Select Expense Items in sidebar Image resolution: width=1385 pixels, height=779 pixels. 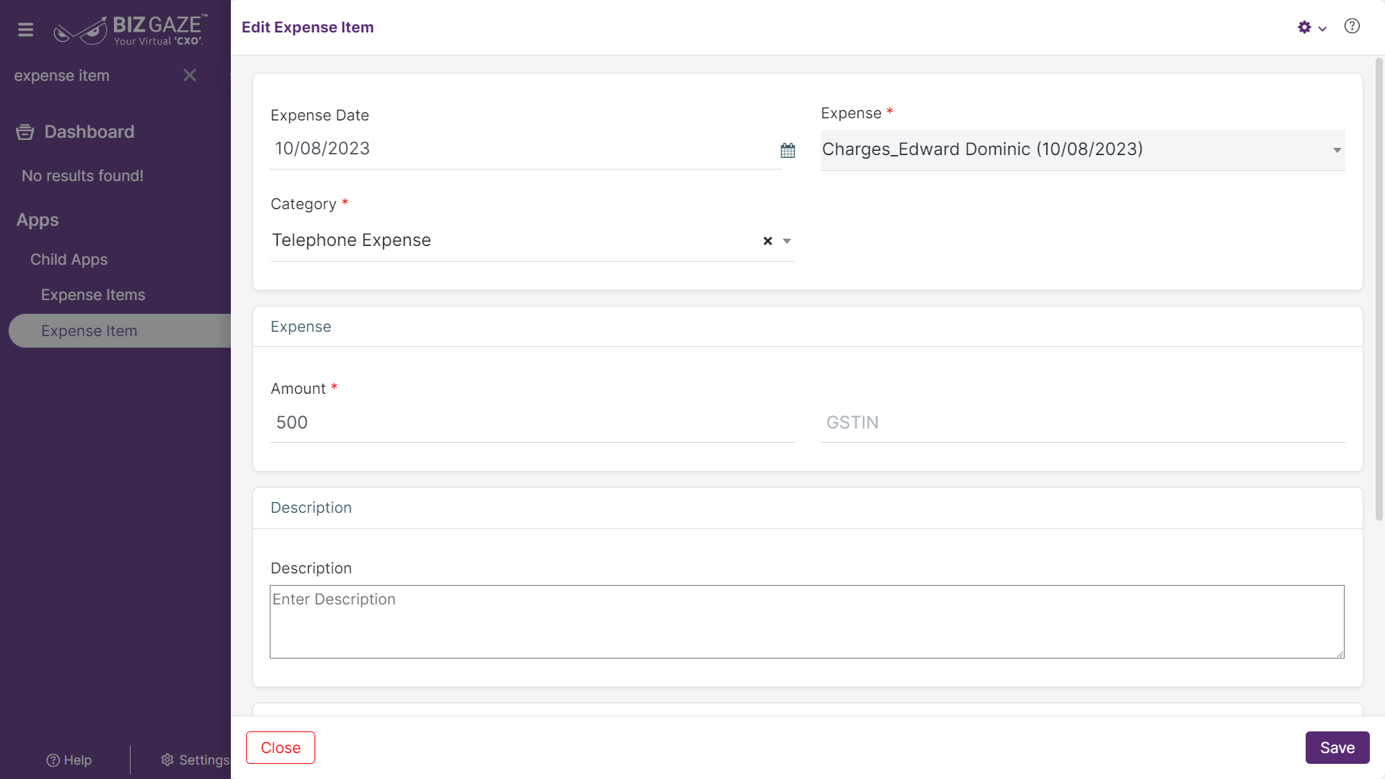[93, 294]
